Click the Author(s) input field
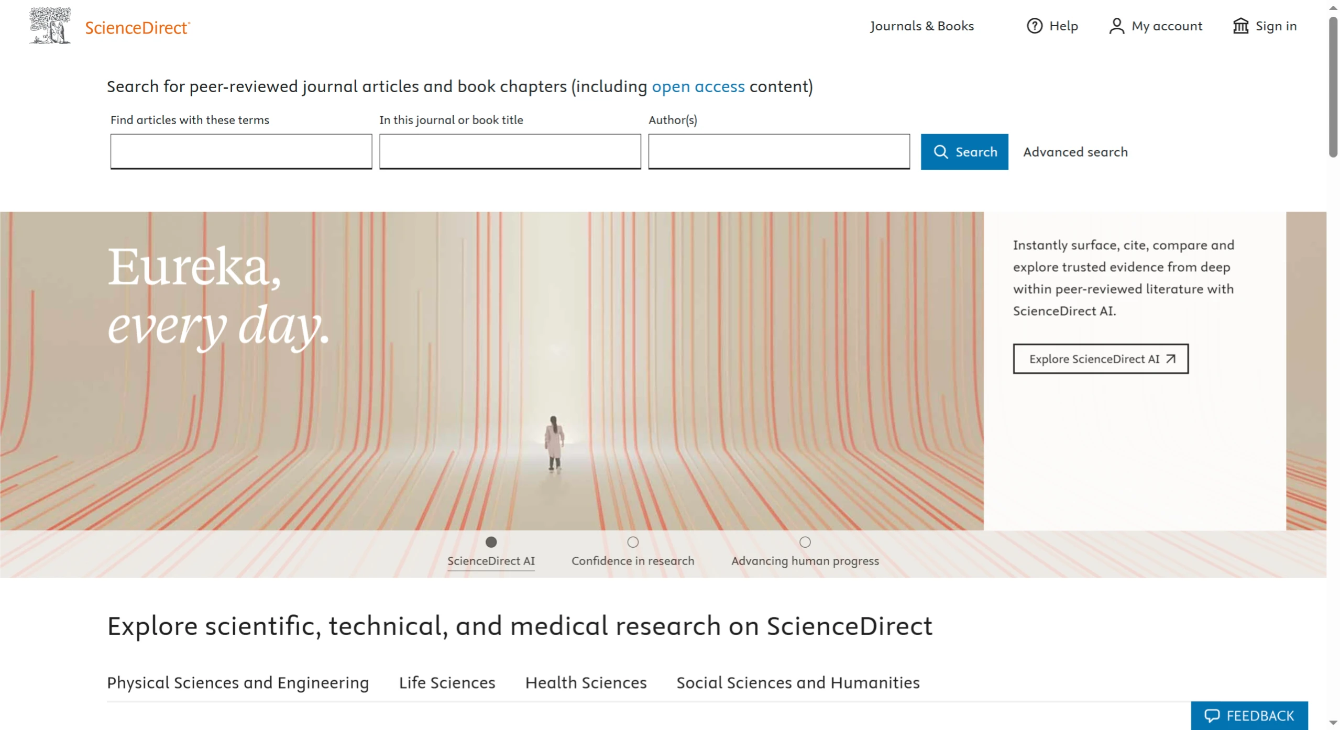 [x=778, y=151]
